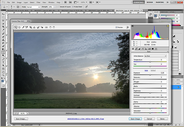This screenshot has width=184, height=127.
Task: Click the Temperature slider handle
Action: coord(150,62)
